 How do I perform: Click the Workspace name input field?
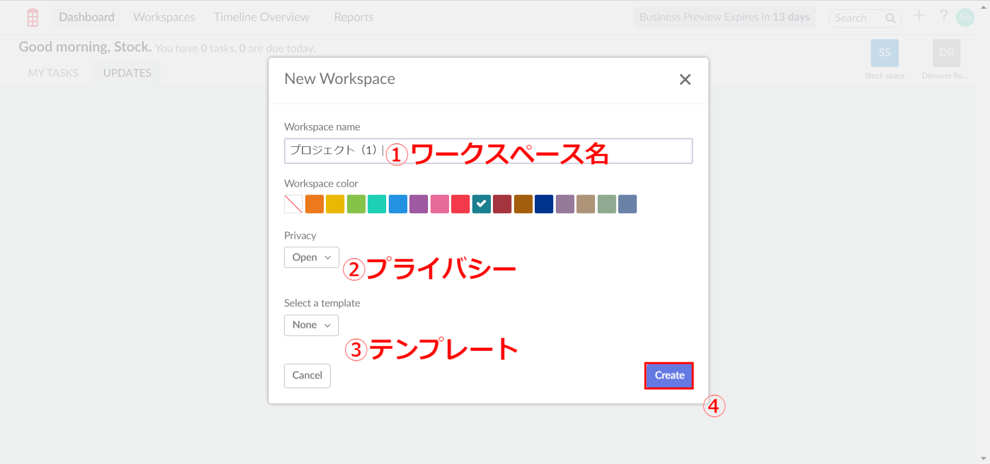click(488, 151)
